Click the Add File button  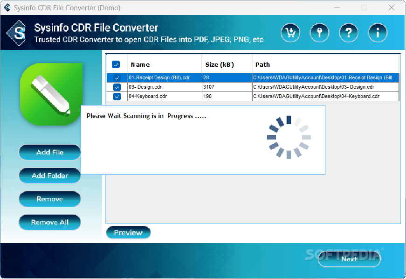49,152
